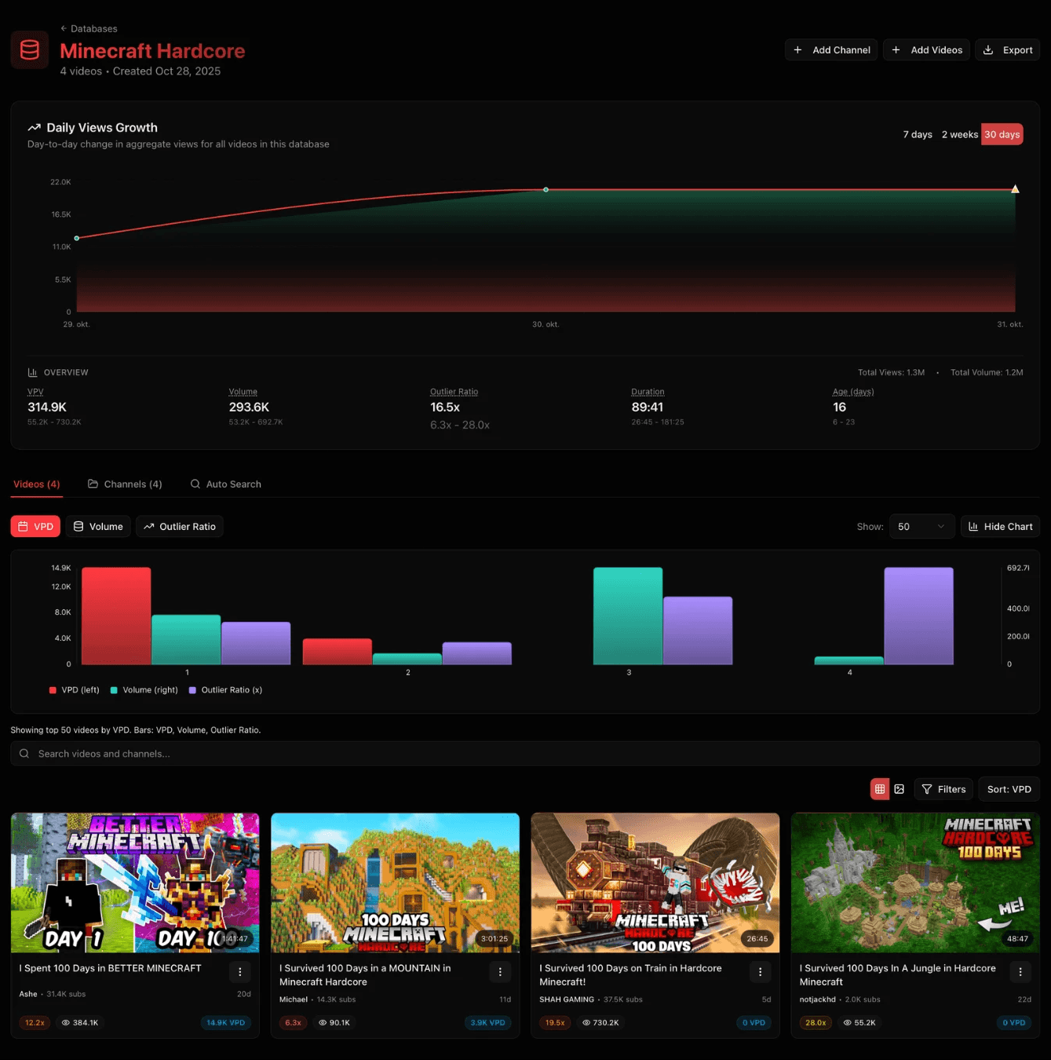Screen dimensions: 1051x1060
Task: Select the 7 days time range
Action: click(x=918, y=134)
